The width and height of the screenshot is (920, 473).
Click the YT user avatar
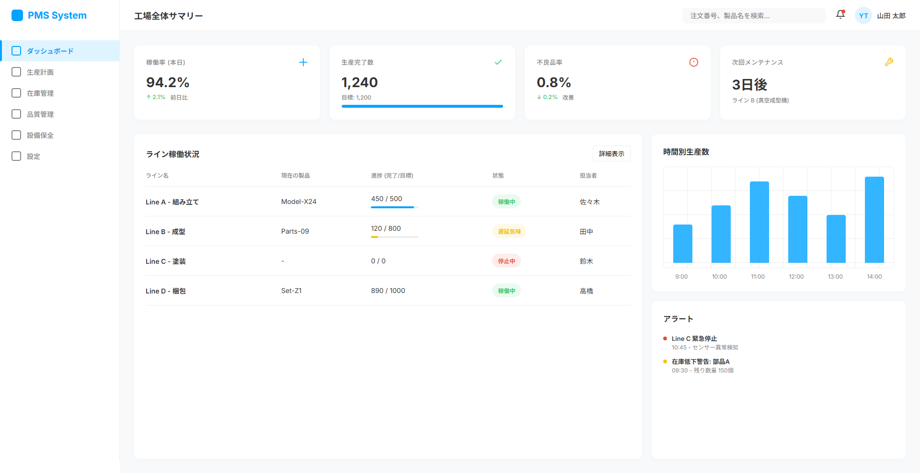[x=863, y=16]
